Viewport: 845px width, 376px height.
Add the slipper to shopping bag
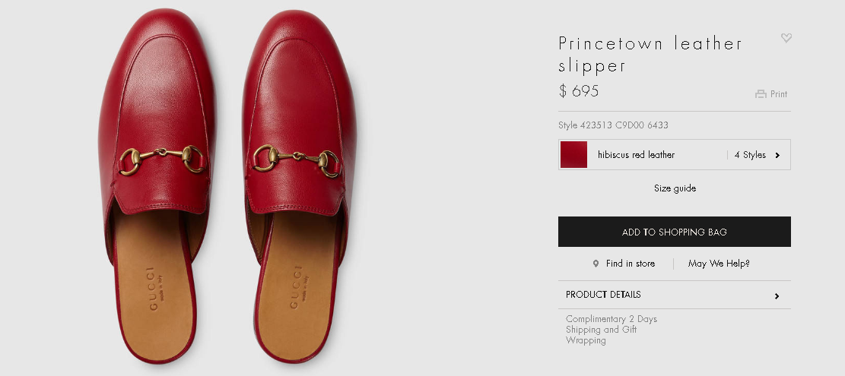click(674, 232)
